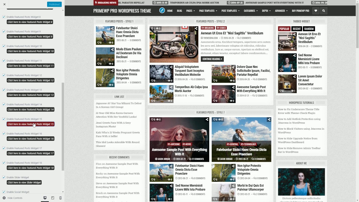Click the Hide Controls collapse arrow icon
This screenshot has width=359, height=202.
click(4, 198)
